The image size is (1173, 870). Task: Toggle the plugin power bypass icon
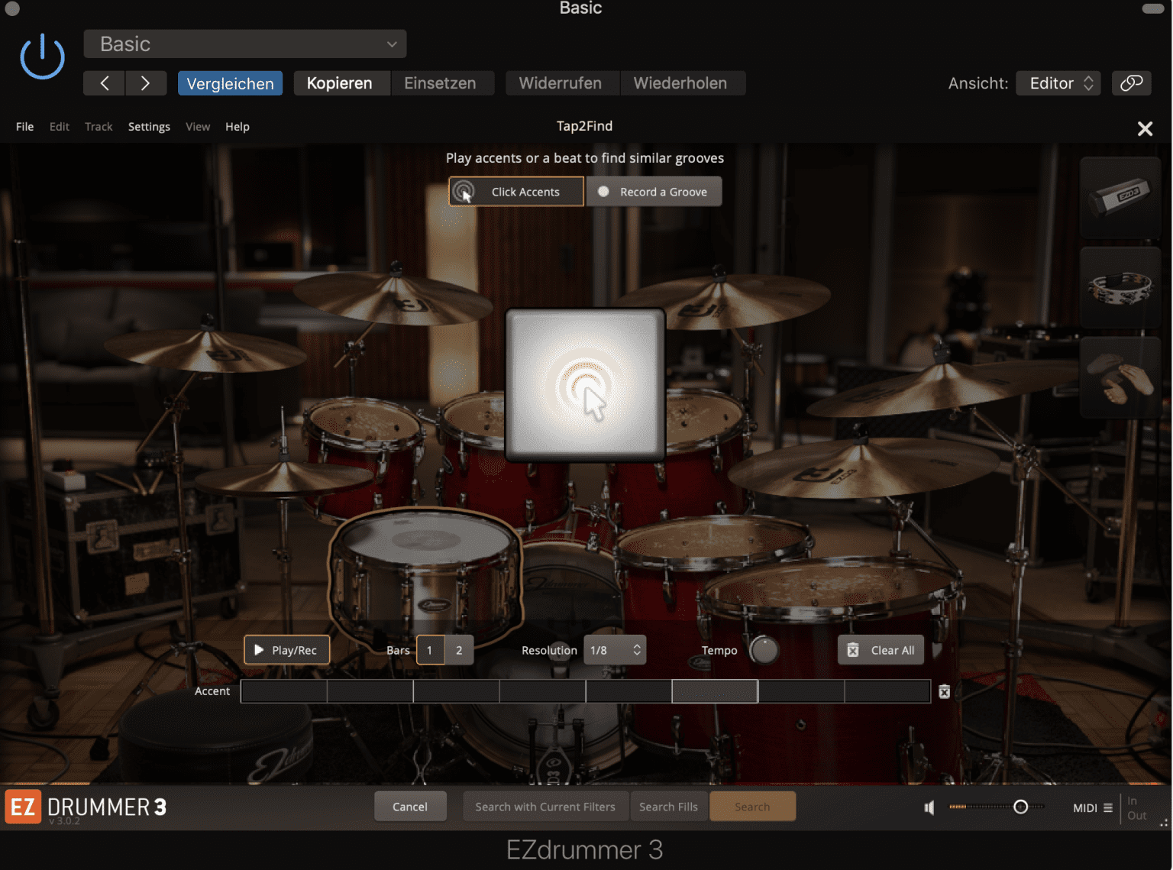[x=42, y=57]
